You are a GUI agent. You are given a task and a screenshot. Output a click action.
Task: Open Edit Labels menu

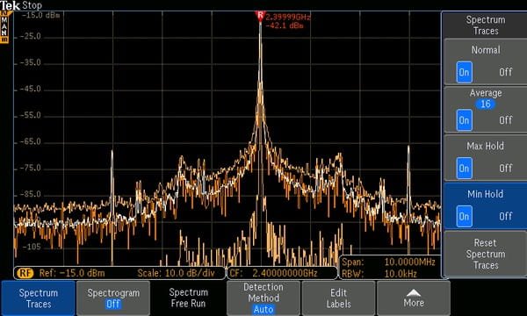(x=338, y=298)
